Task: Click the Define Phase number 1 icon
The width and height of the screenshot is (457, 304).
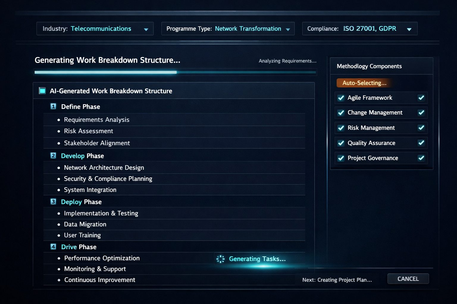Action: 53,106
